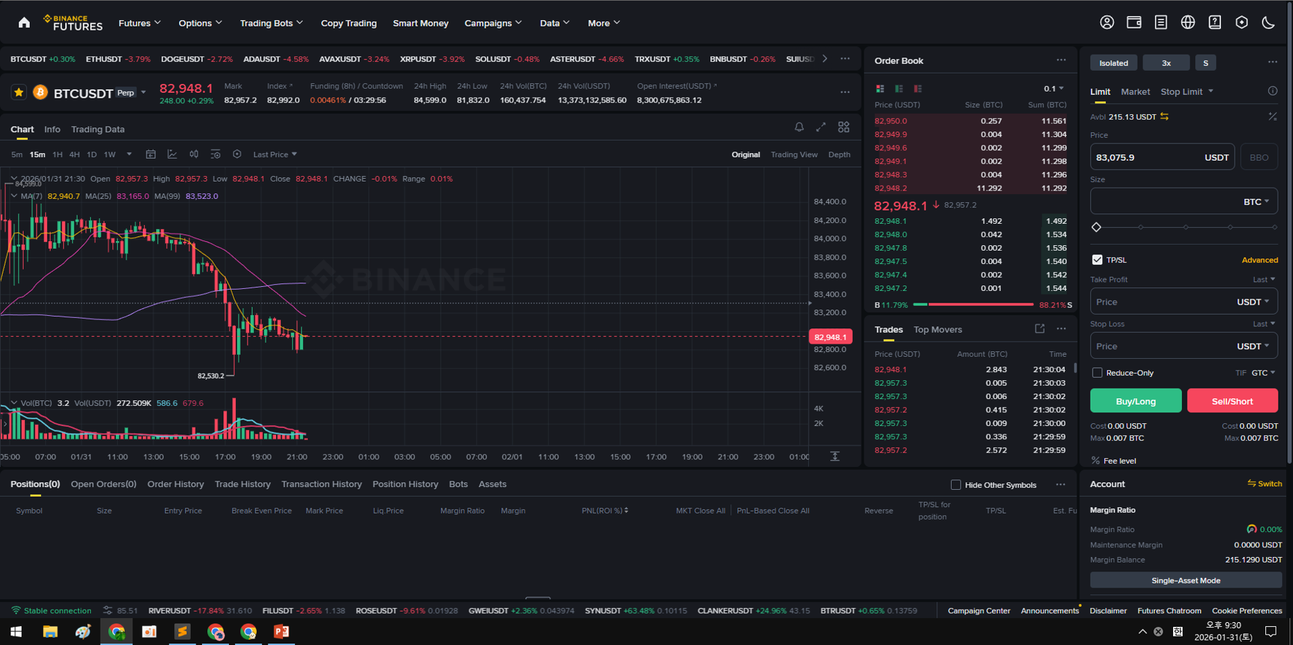Open Order Book more options dots
Image resolution: width=1293 pixels, height=645 pixels.
click(1061, 60)
